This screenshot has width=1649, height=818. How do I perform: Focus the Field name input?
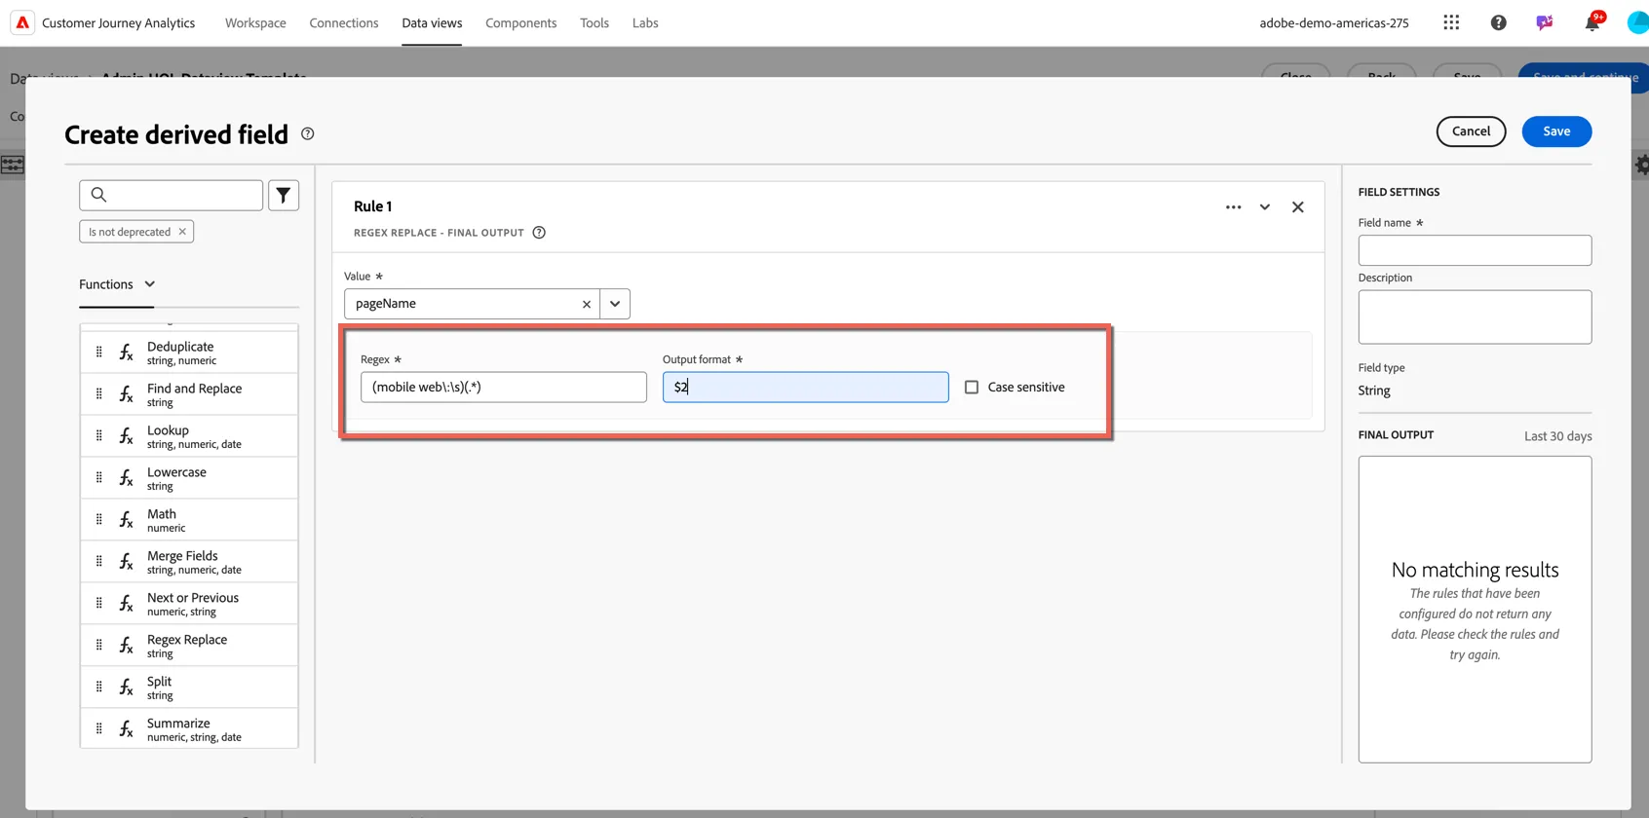coord(1475,250)
